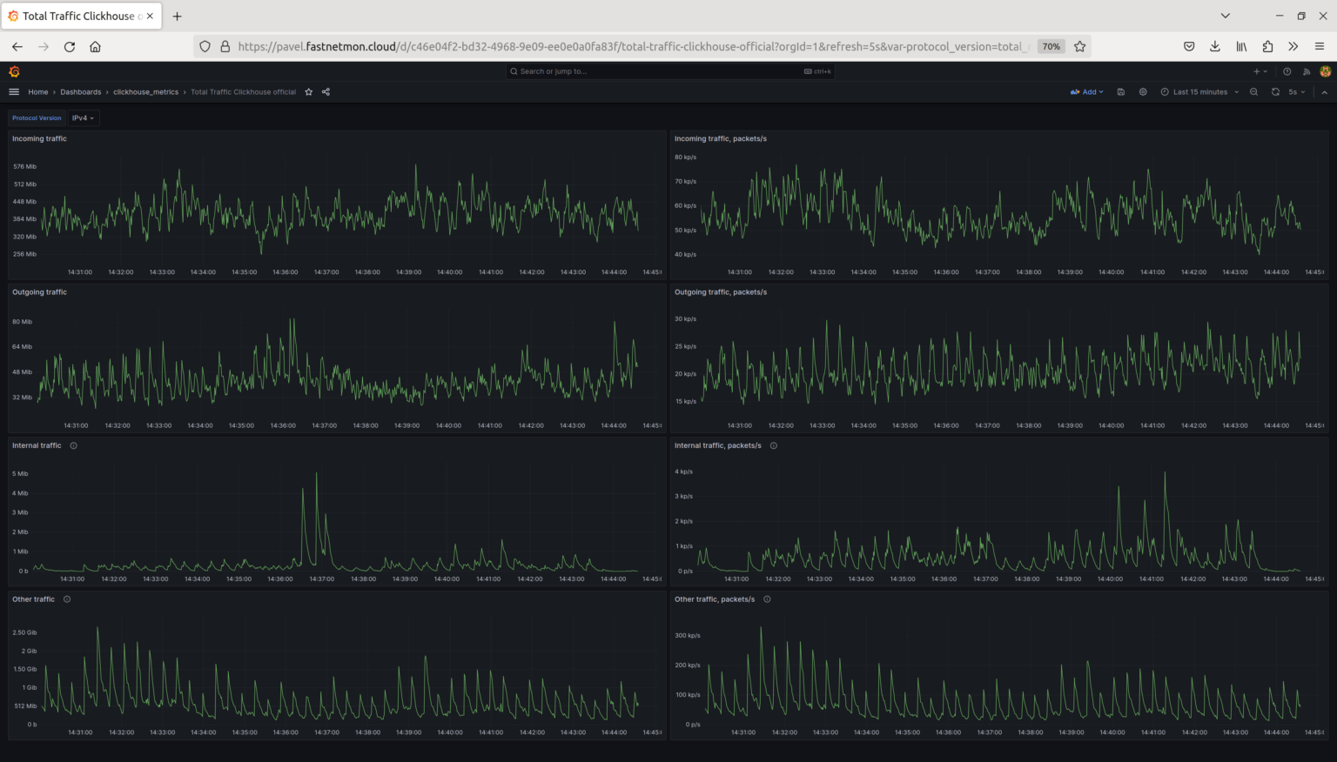Show info tooltip for Other traffic panel
Screen dimensions: 1337x762
[67, 599]
